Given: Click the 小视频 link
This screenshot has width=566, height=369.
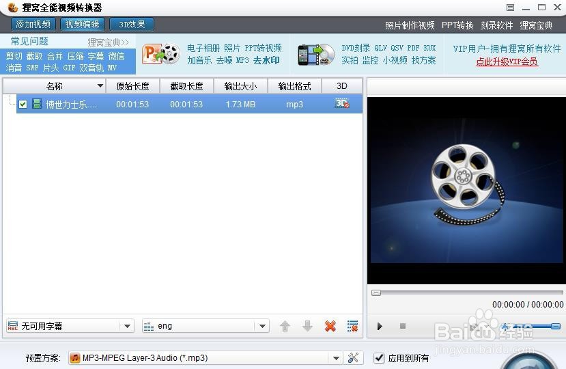Looking at the screenshot, I should click(x=395, y=60).
